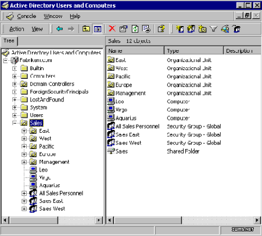Click Add members to group icon
Viewport: 262px width, 236px height.
click(x=236, y=29)
